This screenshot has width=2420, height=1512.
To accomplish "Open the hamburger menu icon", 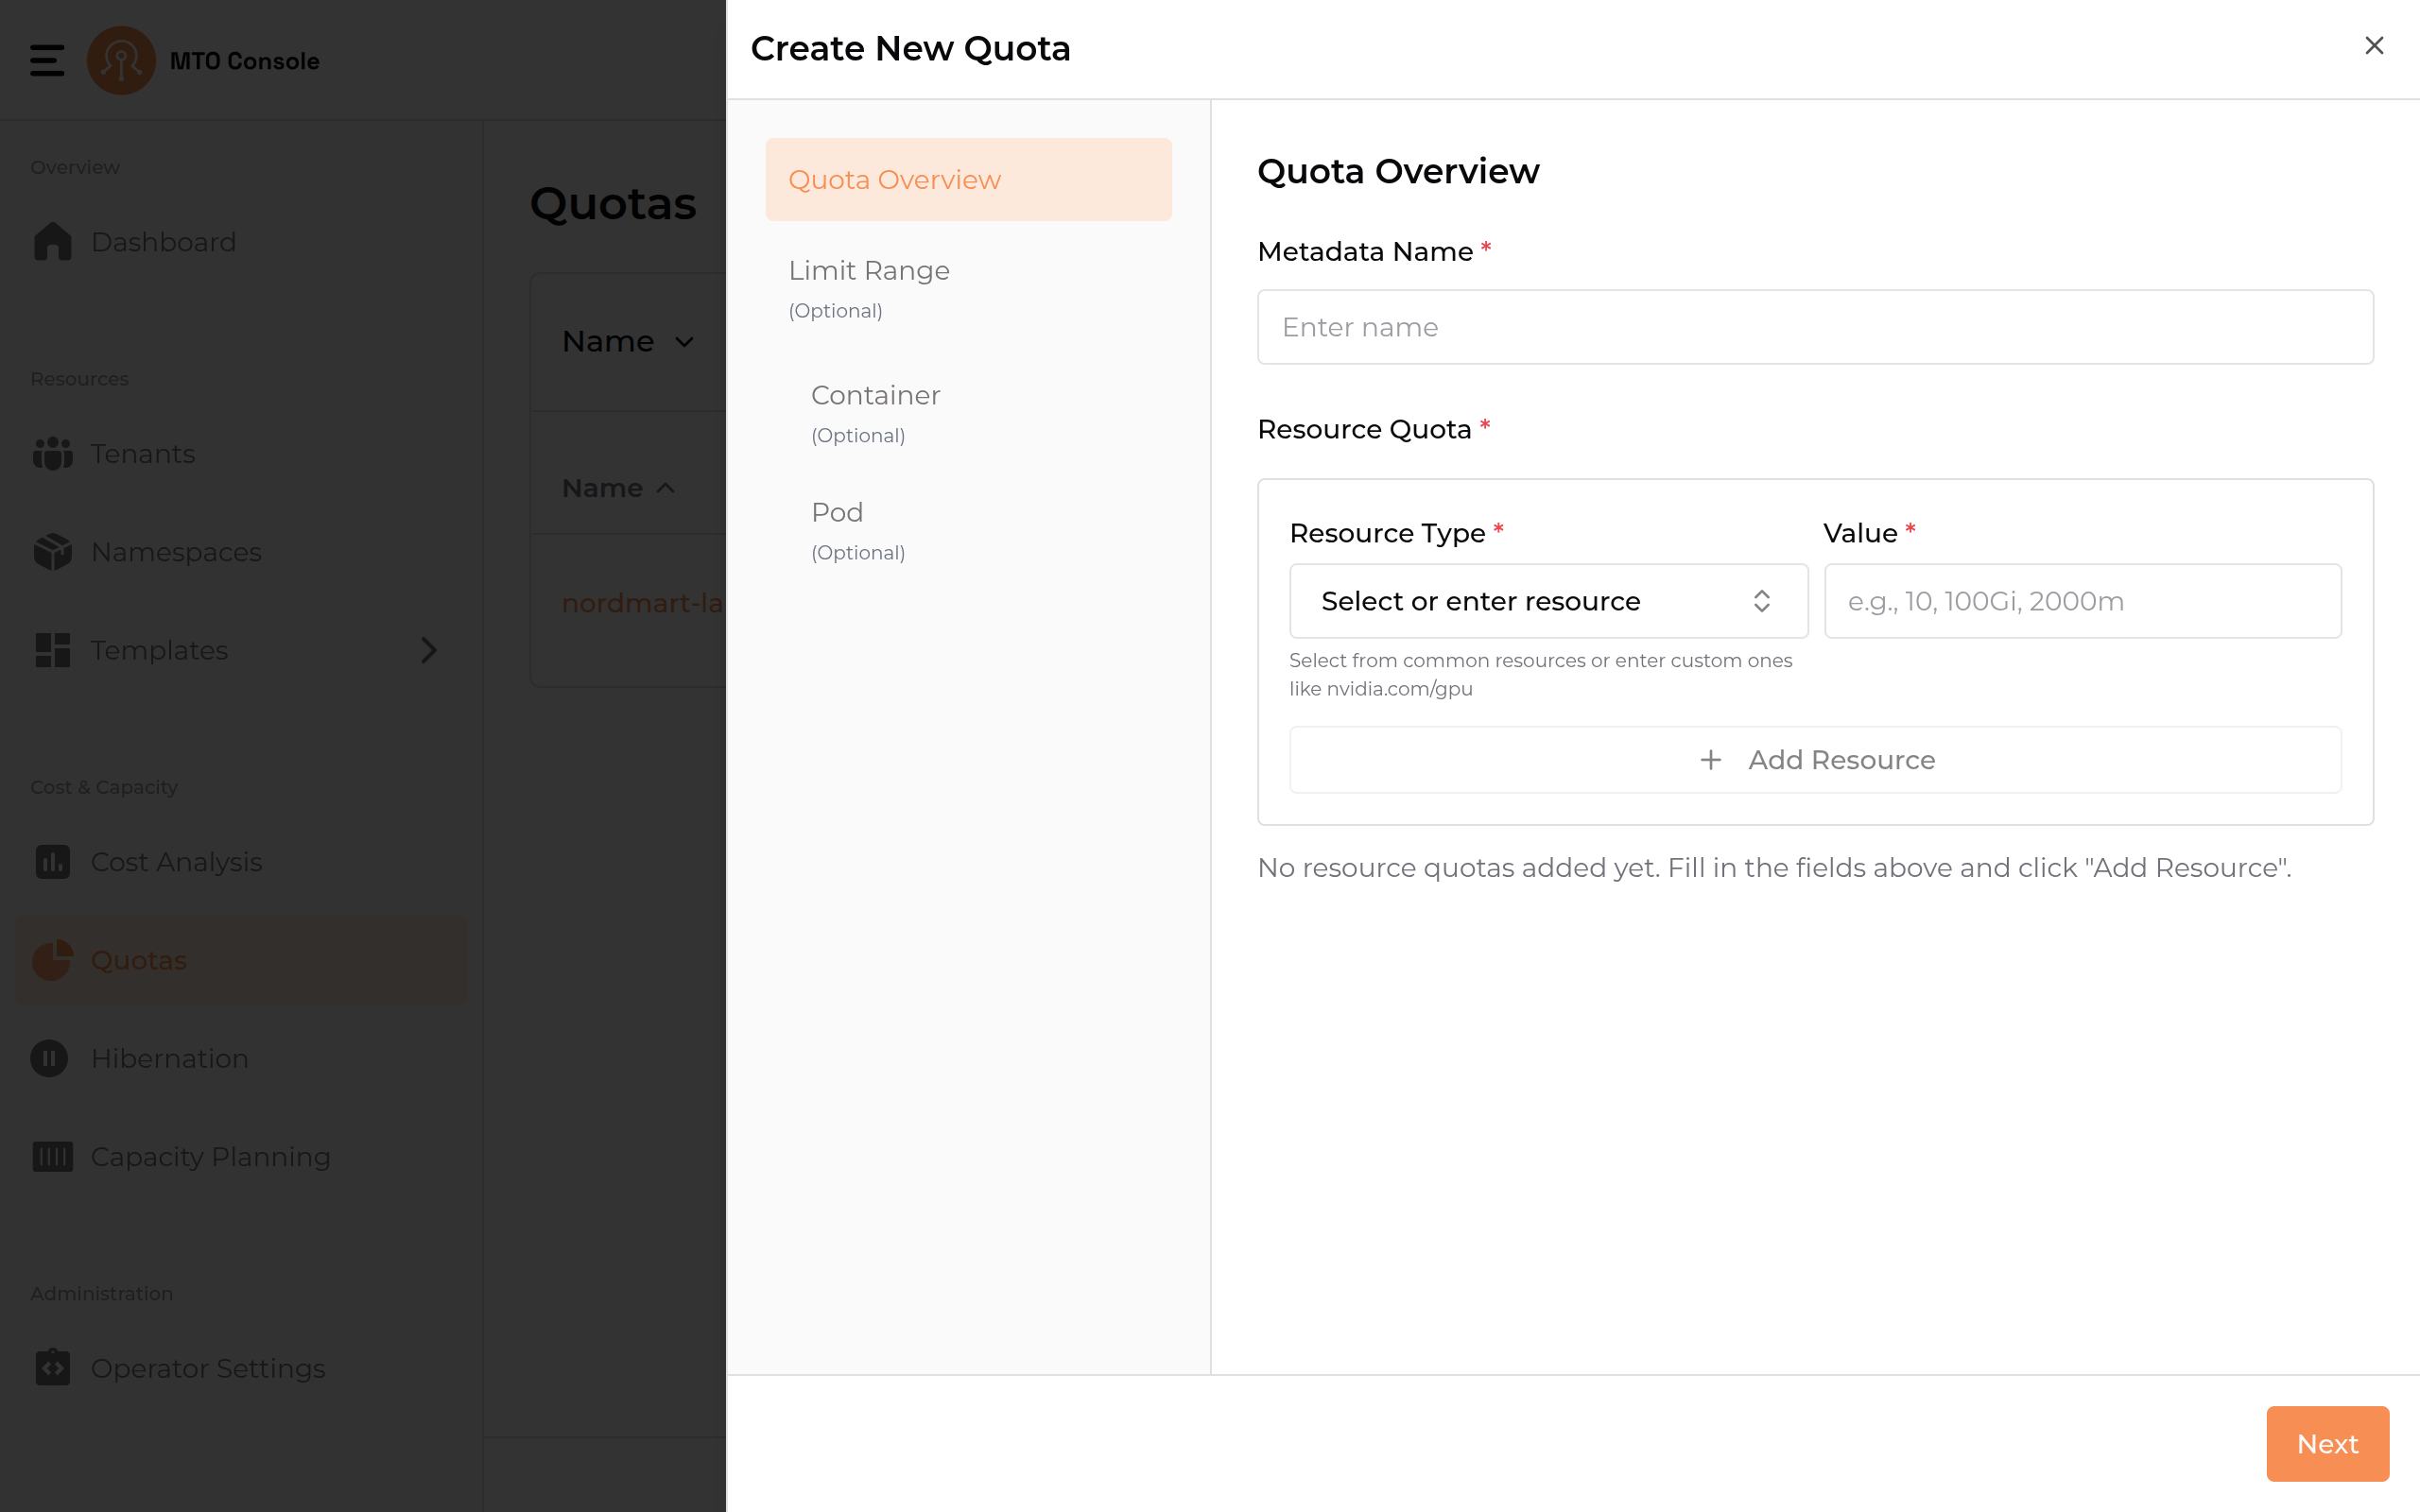I will click(x=47, y=60).
